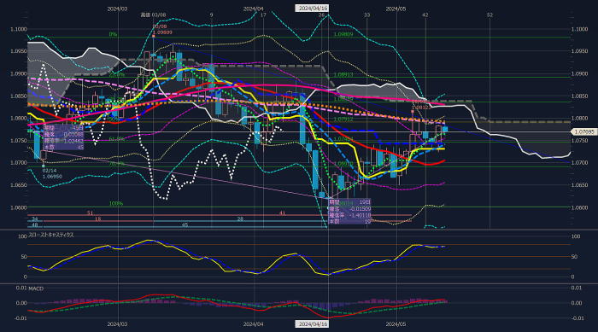The width and height of the screenshot is (598, 332).
Task: Click the MACD -0.01 label on the left axis
Action: click(21, 317)
